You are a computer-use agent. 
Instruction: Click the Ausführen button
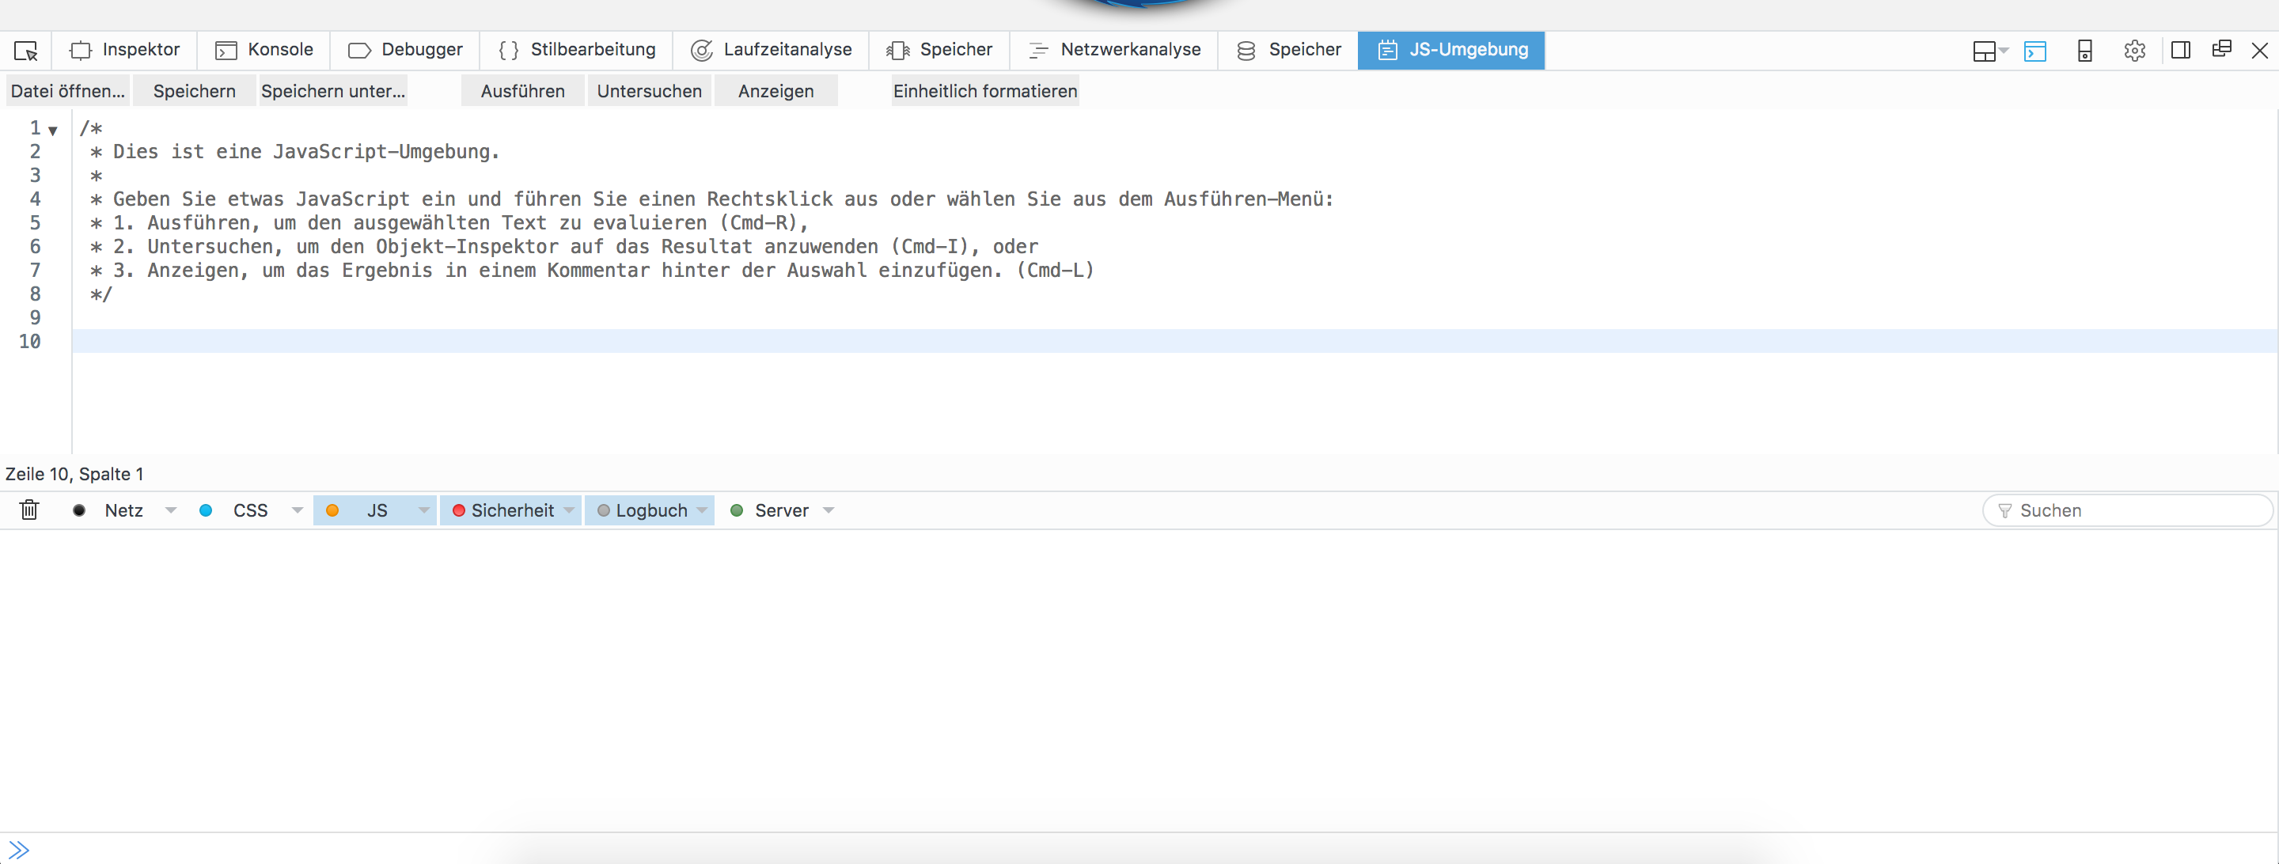522,91
